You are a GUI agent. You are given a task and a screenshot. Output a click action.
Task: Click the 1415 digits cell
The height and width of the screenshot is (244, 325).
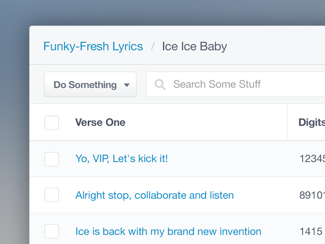coord(311,231)
